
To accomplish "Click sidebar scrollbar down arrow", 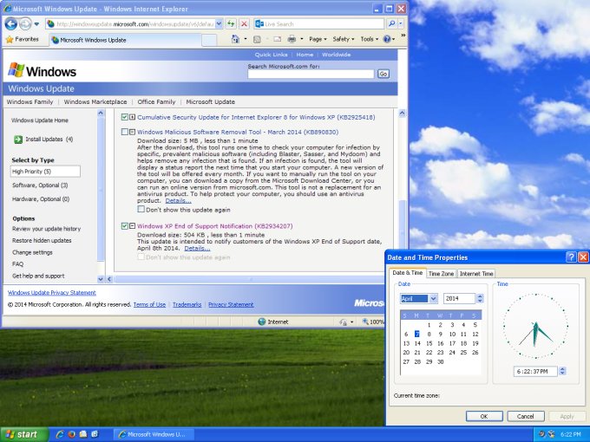I will 101,279.
